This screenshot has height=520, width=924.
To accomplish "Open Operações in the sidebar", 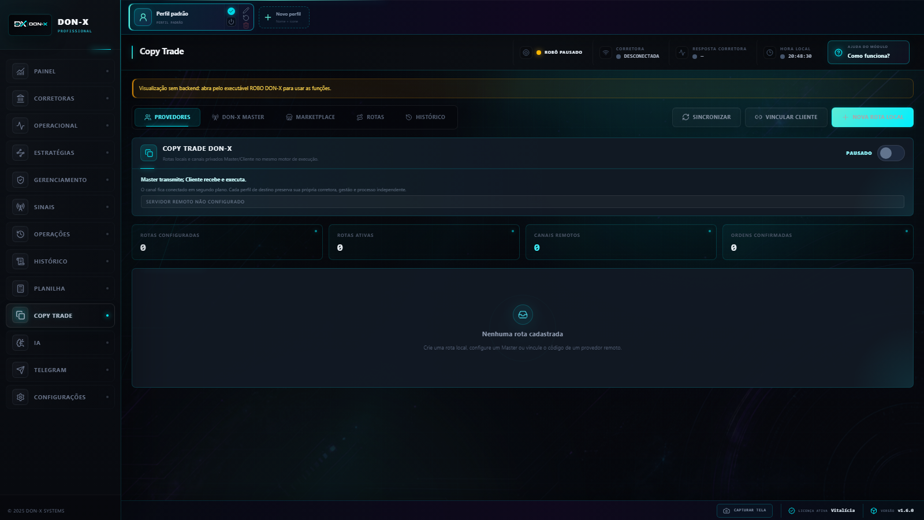I will pos(61,234).
